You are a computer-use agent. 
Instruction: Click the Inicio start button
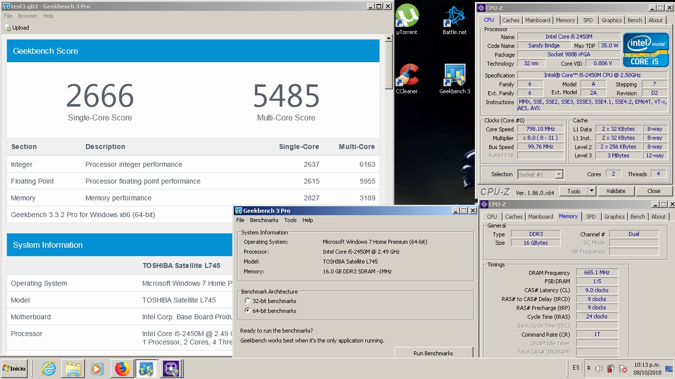pos(14,369)
